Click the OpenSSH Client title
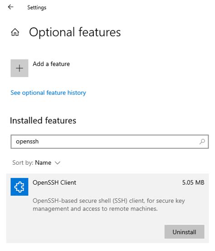Image resolution: width=215 pixels, height=251 pixels. 54,182
